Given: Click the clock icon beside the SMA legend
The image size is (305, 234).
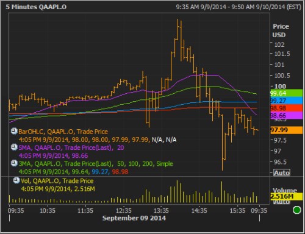Looking at the screenshot, I should [14, 147].
